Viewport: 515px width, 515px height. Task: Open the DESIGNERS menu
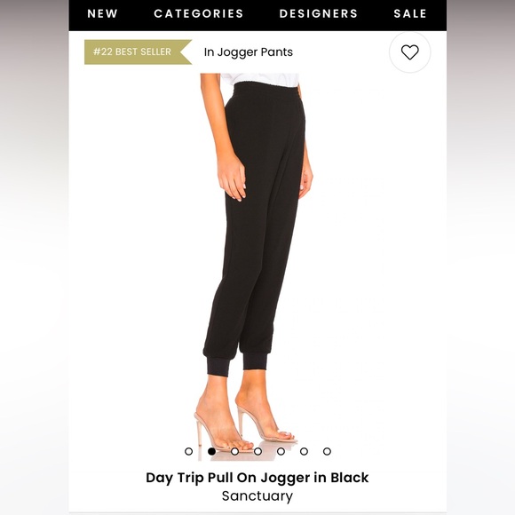tap(318, 14)
